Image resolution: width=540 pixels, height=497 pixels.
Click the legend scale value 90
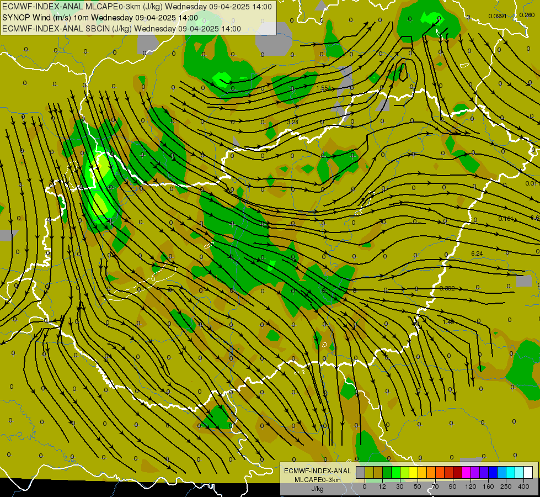(452, 487)
